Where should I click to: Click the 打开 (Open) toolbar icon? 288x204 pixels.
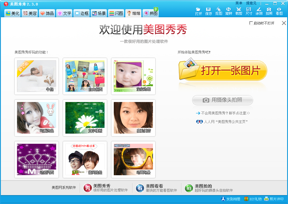(x=198, y=11)
